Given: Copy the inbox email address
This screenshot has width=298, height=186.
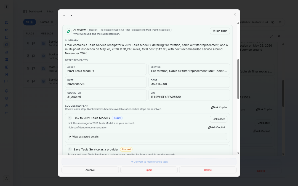Looking at the screenshot, I should coord(273,22).
